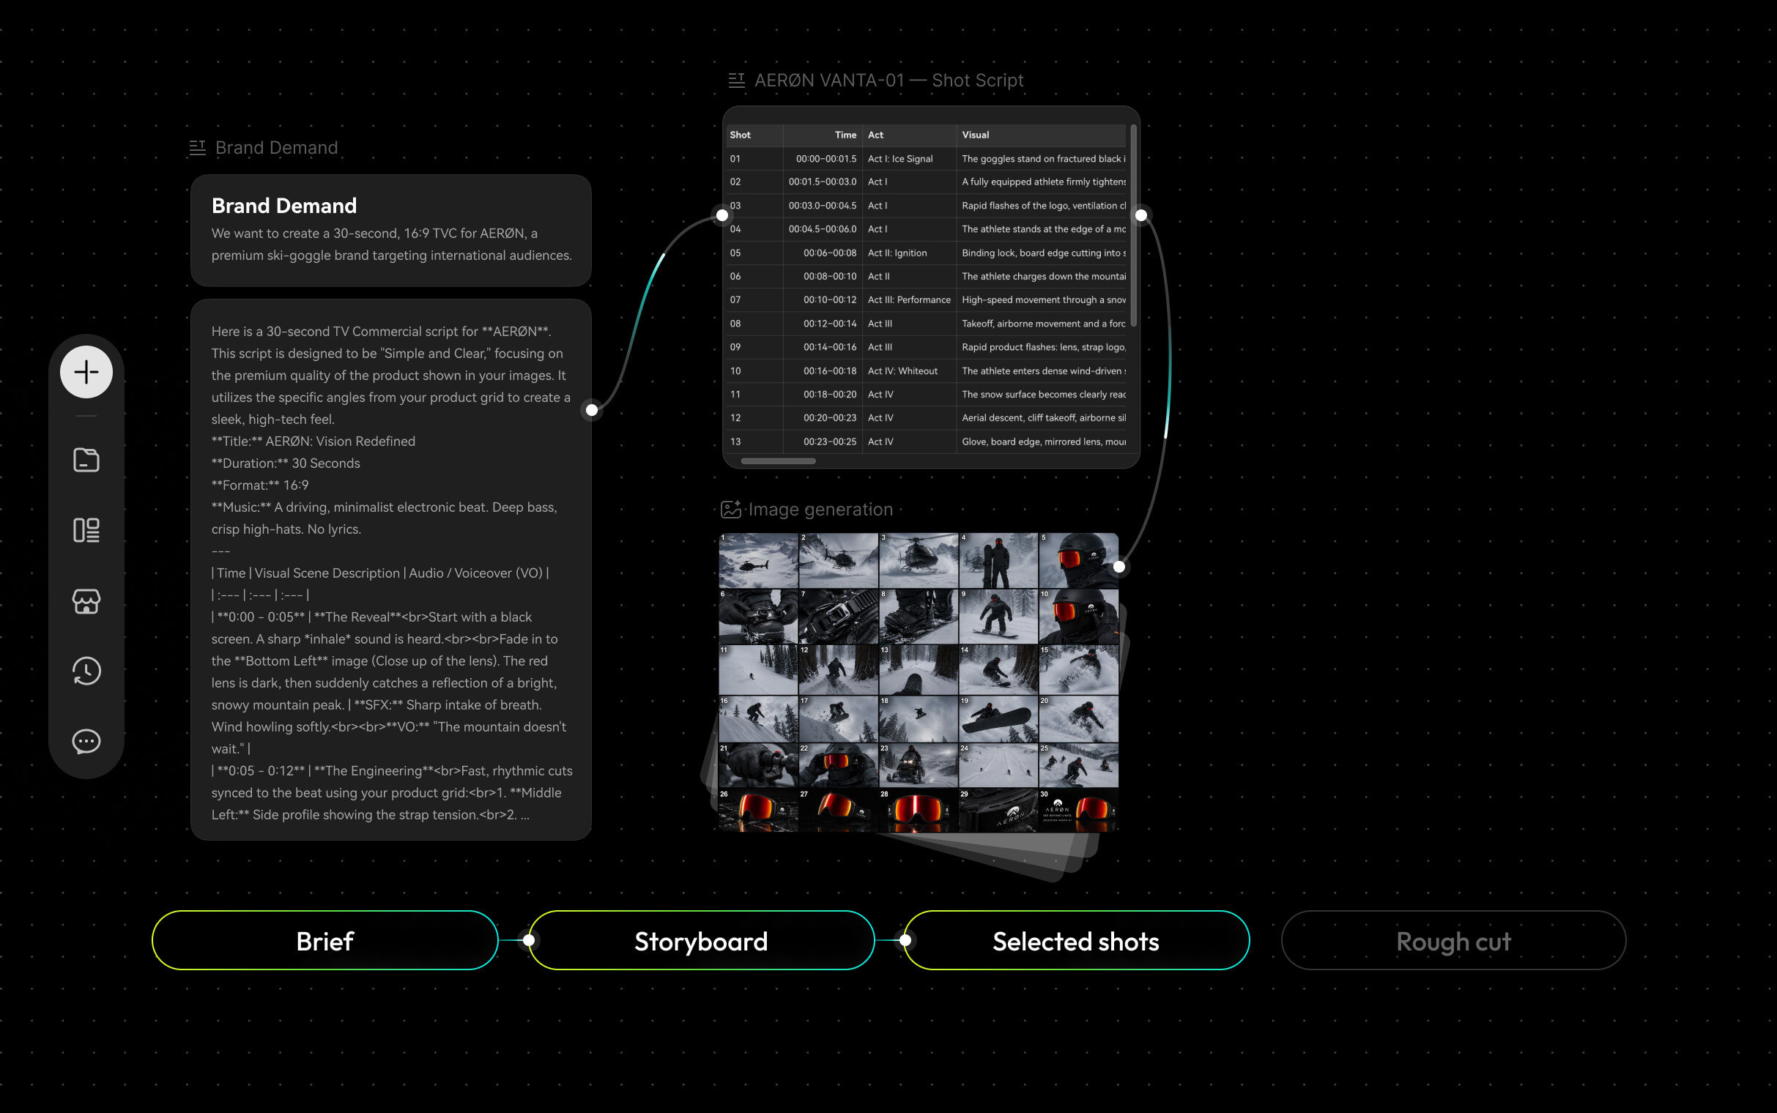This screenshot has width=1777, height=1113.
Task: Click output connector on Shot Script table
Action: (x=1141, y=215)
